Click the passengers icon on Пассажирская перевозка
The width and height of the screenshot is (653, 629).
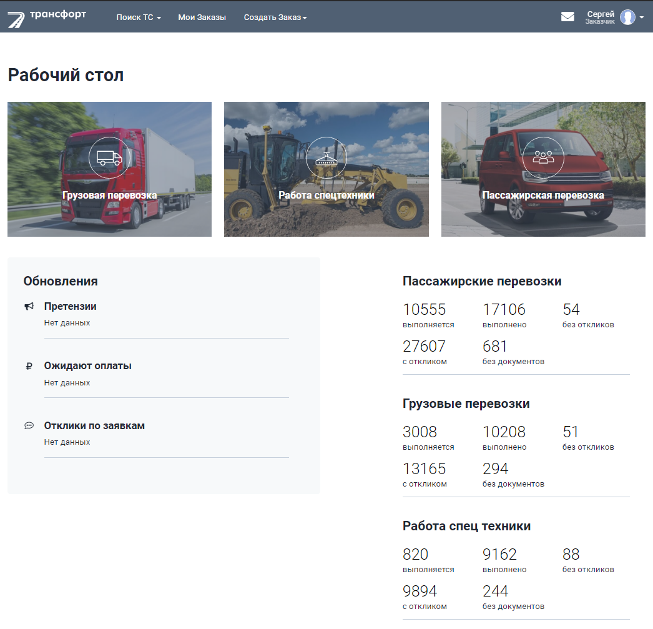543,157
